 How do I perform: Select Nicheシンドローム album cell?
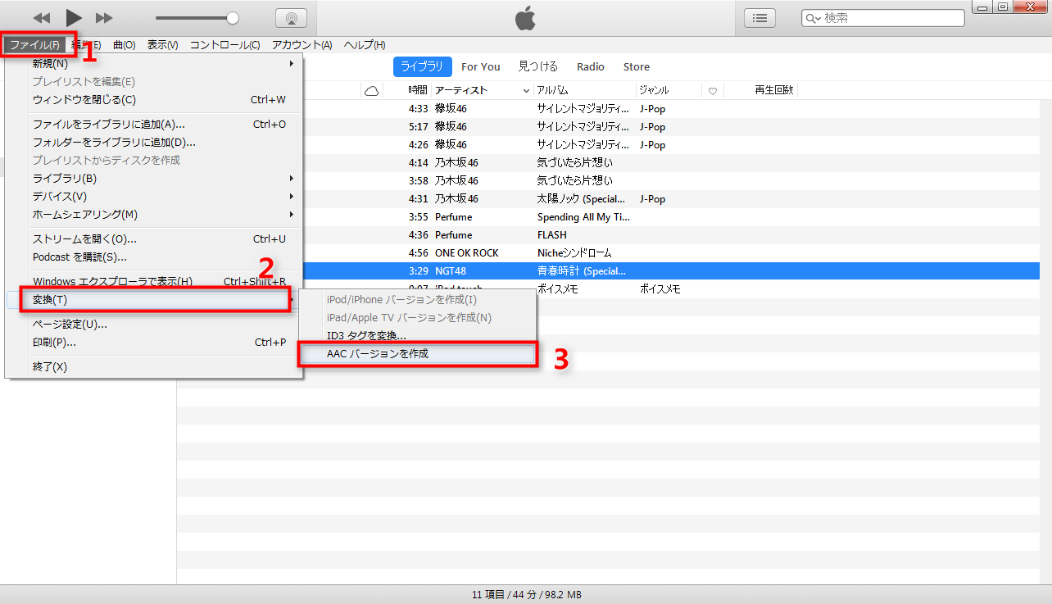(x=574, y=252)
